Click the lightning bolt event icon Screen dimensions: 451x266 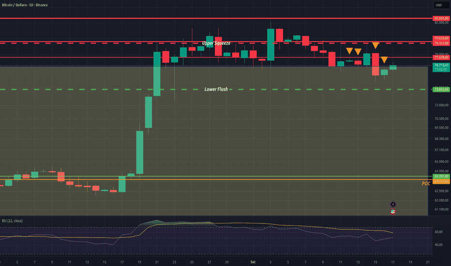[x=393, y=205]
